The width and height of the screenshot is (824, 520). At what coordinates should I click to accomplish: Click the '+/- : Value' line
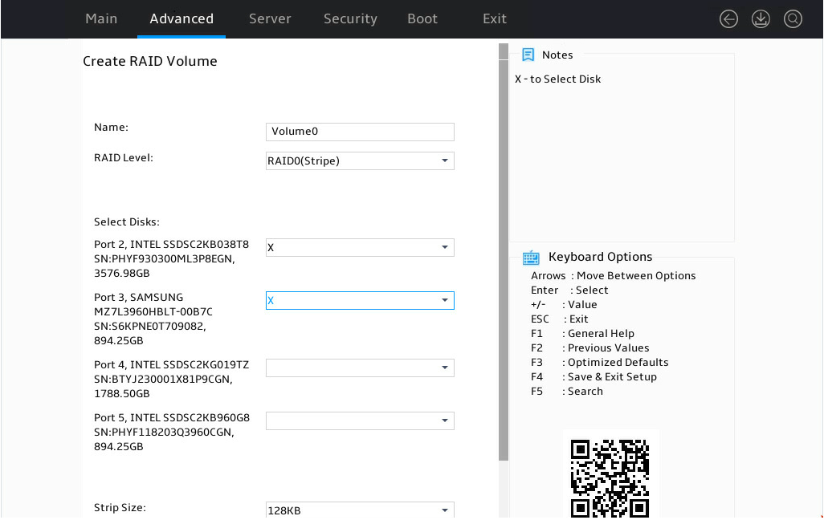click(x=564, y=305)
